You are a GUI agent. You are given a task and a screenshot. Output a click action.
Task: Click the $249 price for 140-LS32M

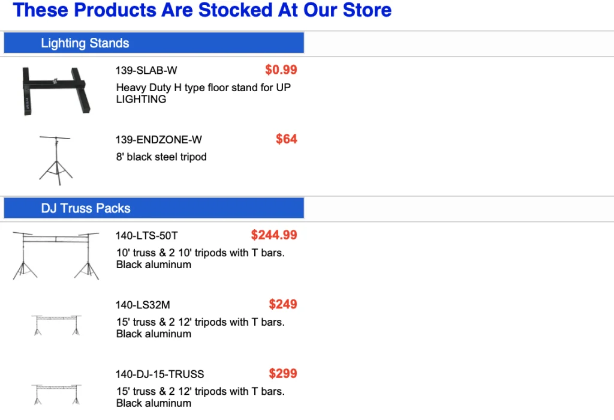pos(282,304)
